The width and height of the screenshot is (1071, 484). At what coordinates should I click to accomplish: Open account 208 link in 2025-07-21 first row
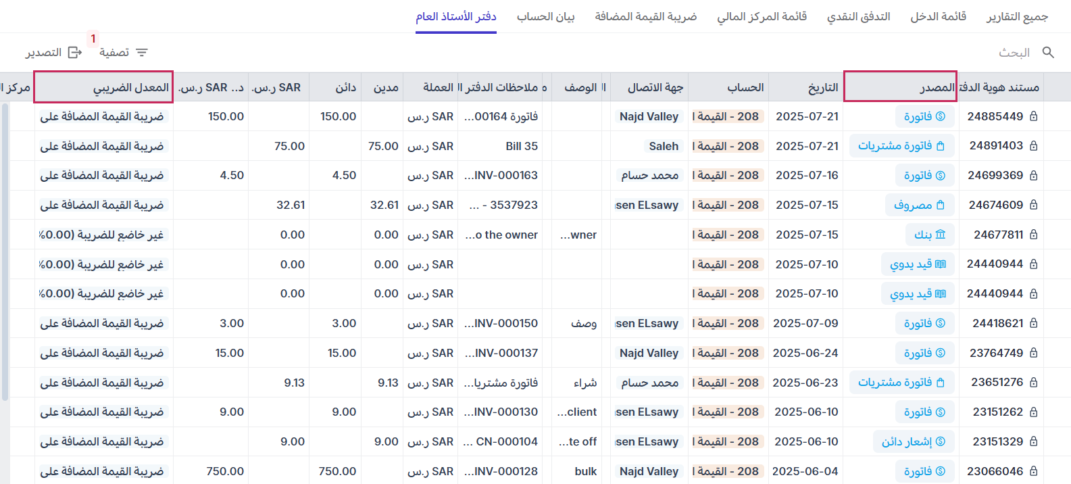click(x=728, y=116)
